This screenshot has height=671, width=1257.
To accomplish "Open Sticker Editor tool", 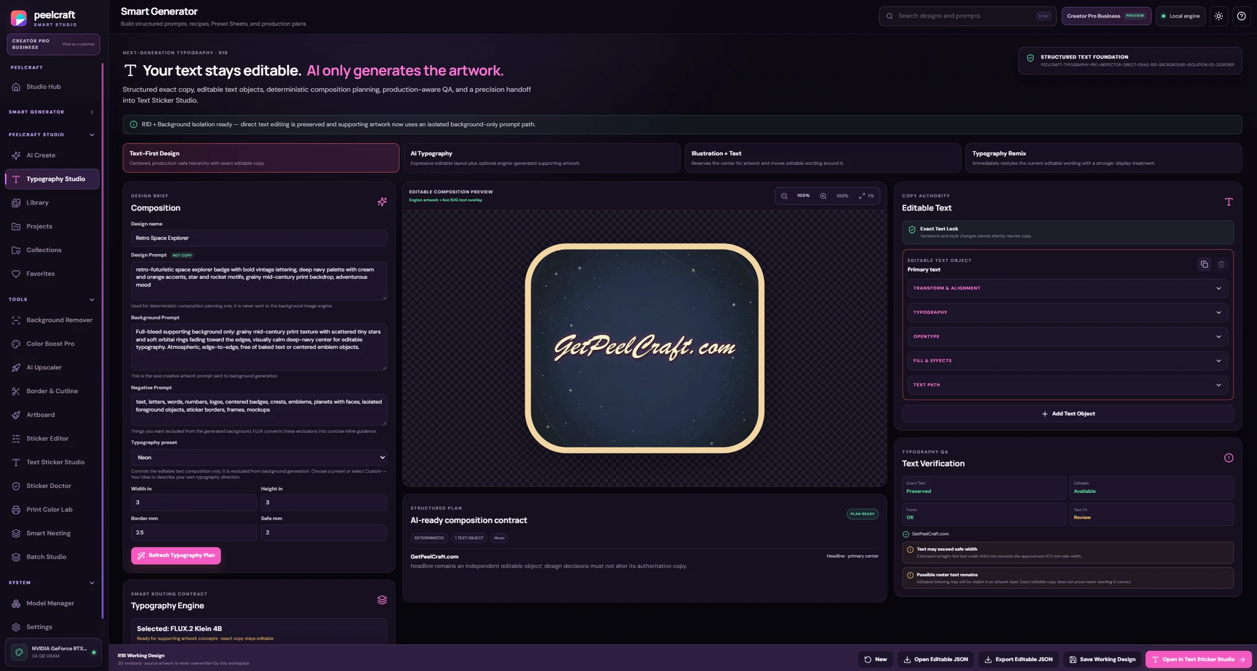I will click(x=52, y=439).
